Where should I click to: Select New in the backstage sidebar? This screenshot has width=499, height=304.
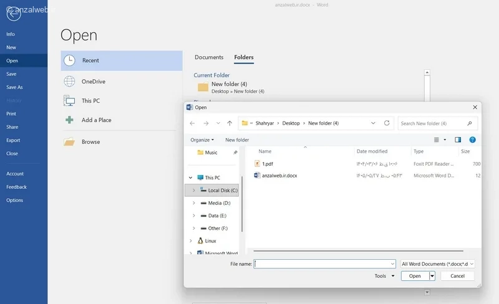[x=11, y=47]
